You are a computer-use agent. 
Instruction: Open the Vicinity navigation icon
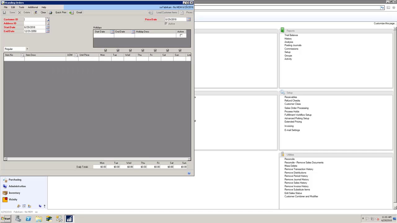pos(5,199)
